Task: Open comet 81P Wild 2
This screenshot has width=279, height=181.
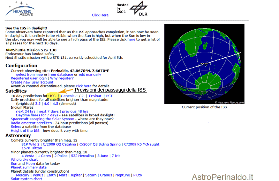Action: pyautogui.click(x=30, y=144)
